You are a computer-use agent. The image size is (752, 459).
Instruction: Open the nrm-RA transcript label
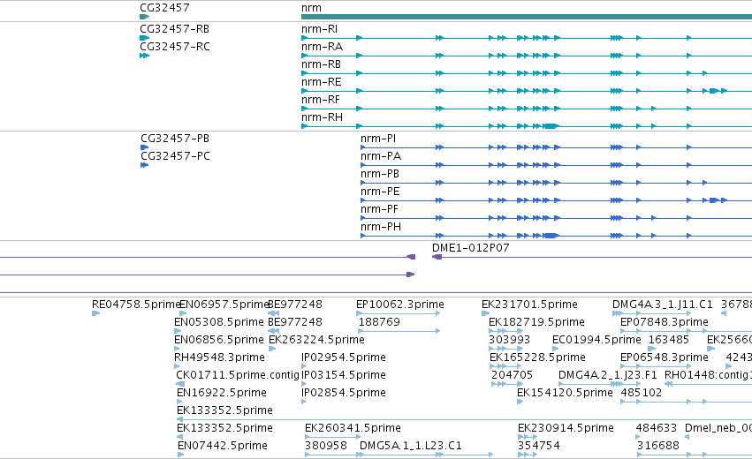[322, 47]
